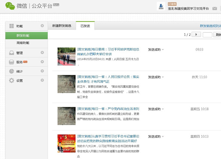Expand the 统计 sidebar section
The height and width of the screenshot is (159, 221).
pyautogui.click(x=42, y=71)
